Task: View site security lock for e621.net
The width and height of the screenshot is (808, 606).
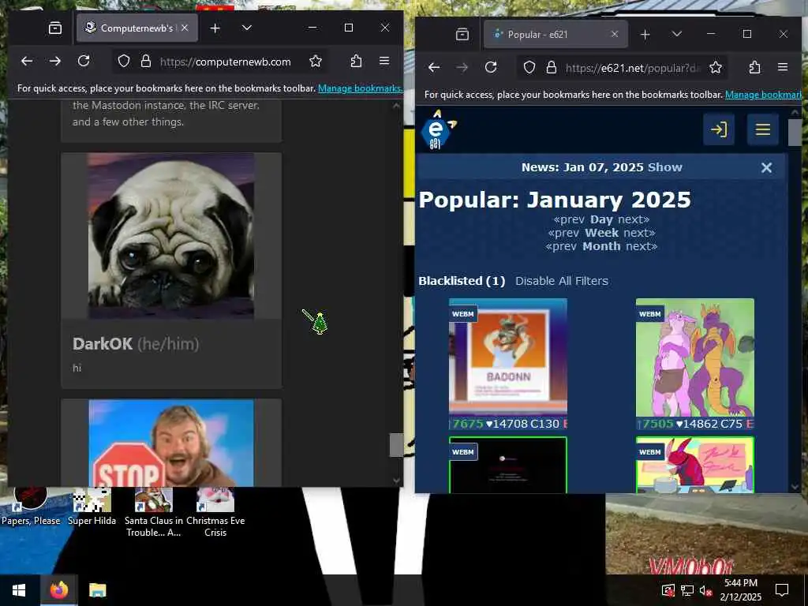Action: coord(552,68)
